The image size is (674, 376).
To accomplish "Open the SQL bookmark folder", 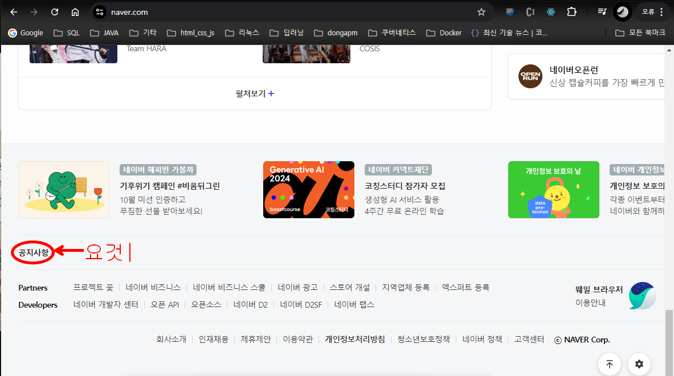I will (67, 32).
